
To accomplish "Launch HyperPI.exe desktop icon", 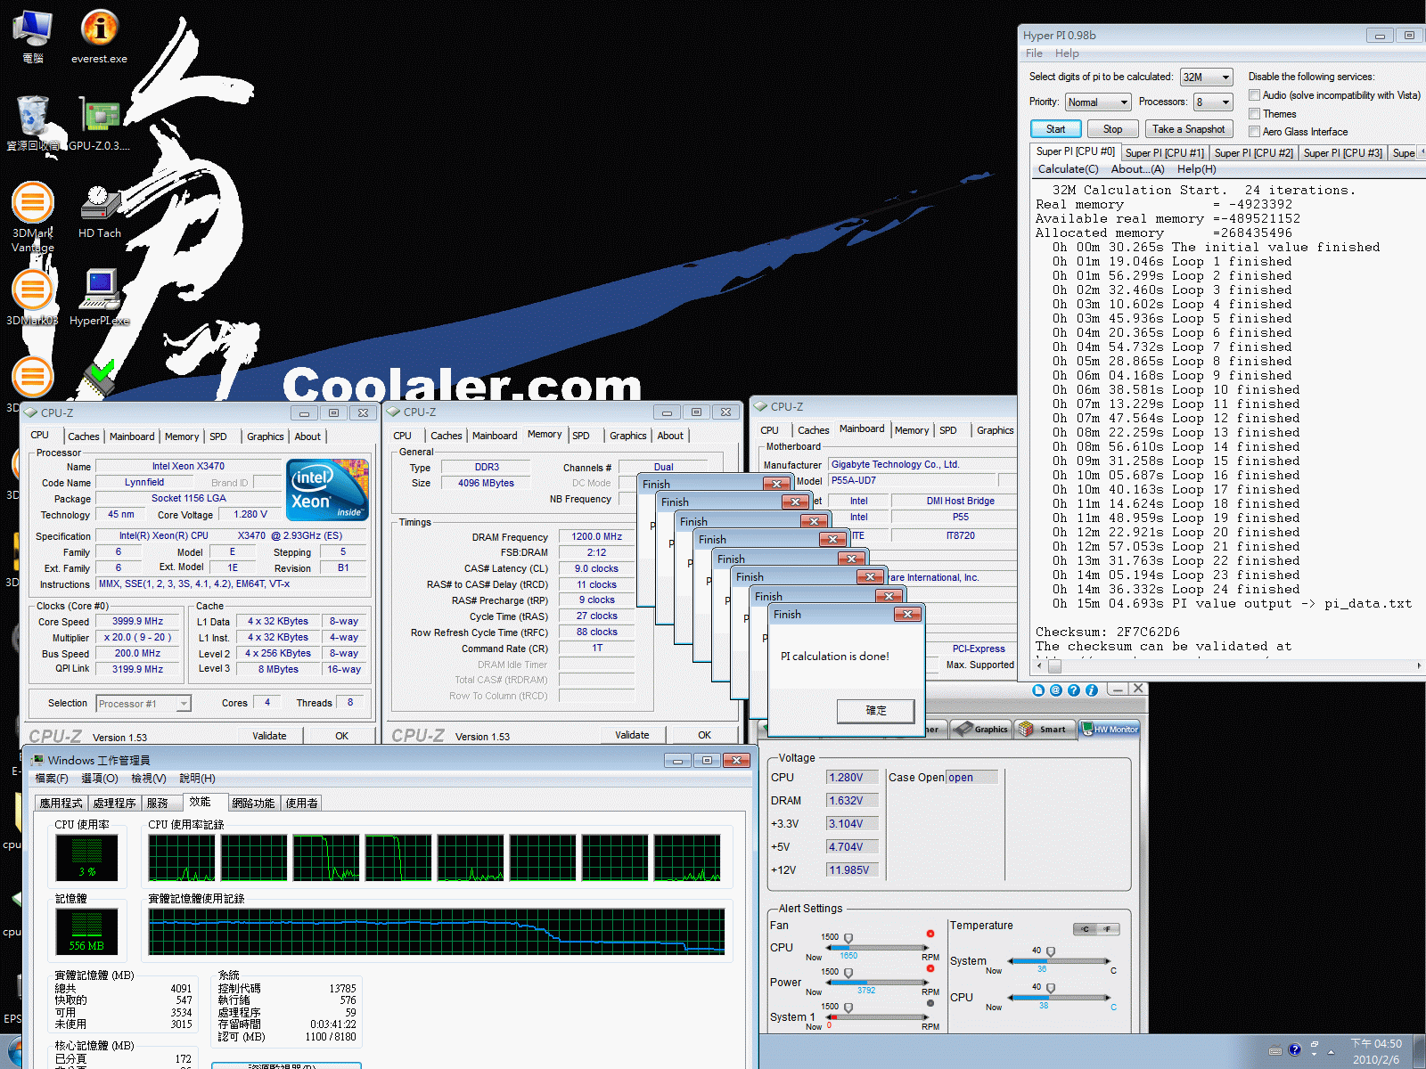I will tap(100, 297).
